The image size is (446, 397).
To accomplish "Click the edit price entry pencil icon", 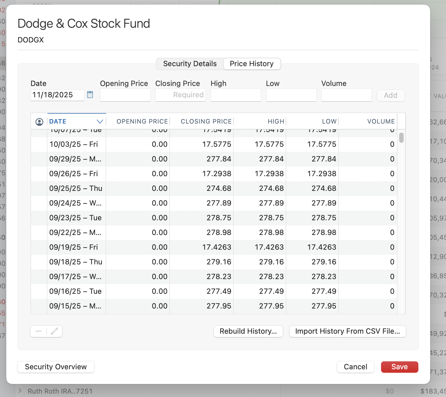I will [x=54, y=331].
